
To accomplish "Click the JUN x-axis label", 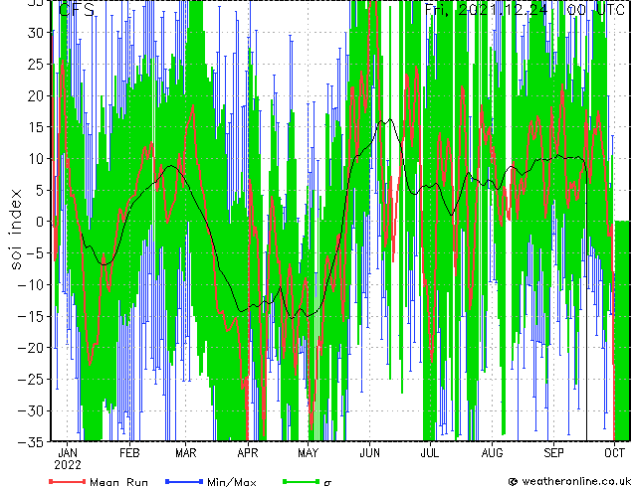I will pyautogui.click(x=369, y=453).
